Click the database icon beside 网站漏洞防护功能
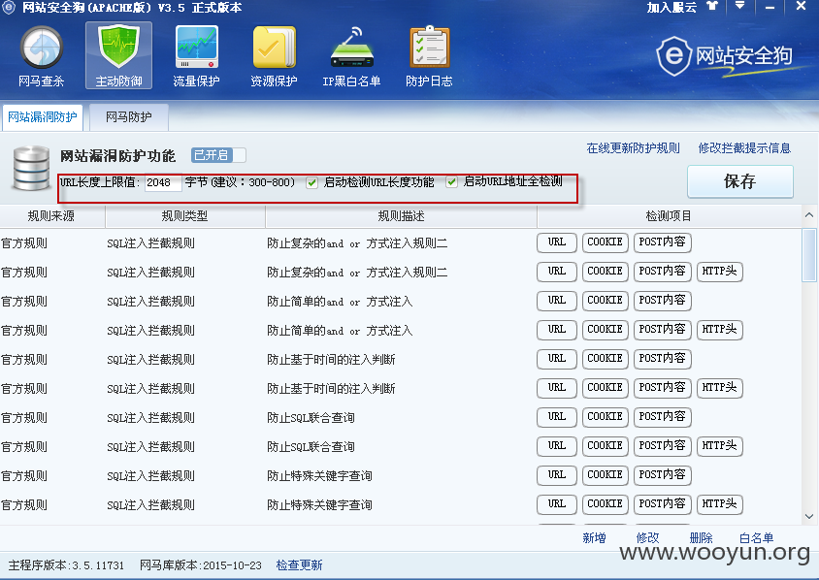The image size is (819, 580). pos(31,168)
